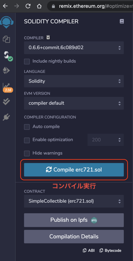The height and width of the screenshot is (261, 133).
Task: Open the EVM VERSION compiler default dropdown
Action: [74, 103]
